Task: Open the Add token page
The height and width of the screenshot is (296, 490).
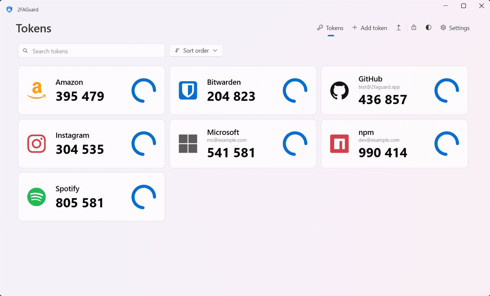Action: pos(370,28)
